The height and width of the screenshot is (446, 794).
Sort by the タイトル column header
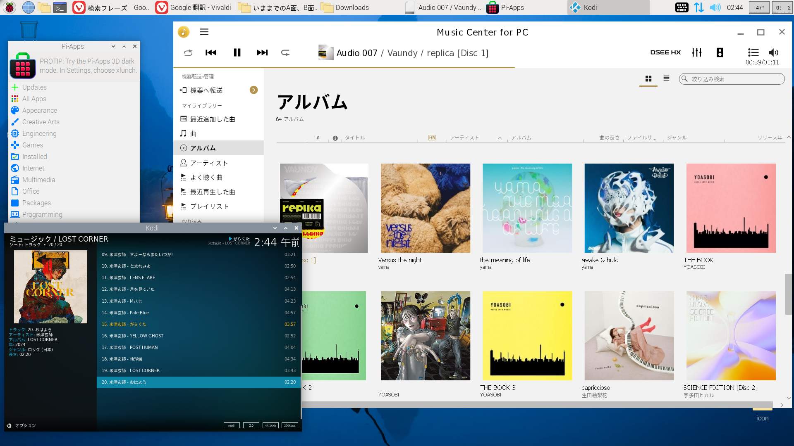tap(355, 138)
